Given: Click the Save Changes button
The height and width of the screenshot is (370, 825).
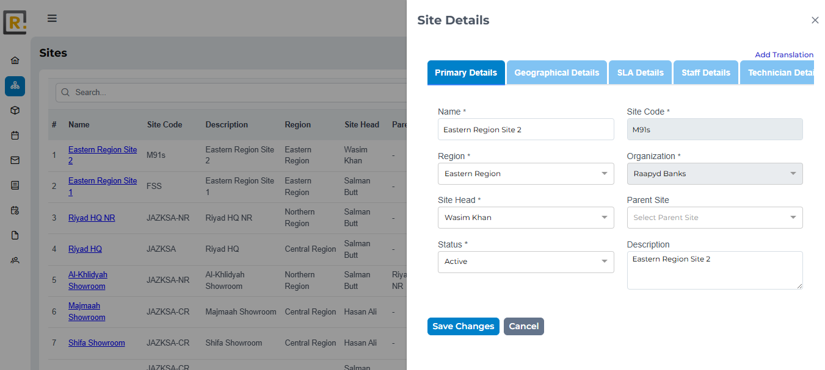Looking at the screenshot, I should (463, 326).
